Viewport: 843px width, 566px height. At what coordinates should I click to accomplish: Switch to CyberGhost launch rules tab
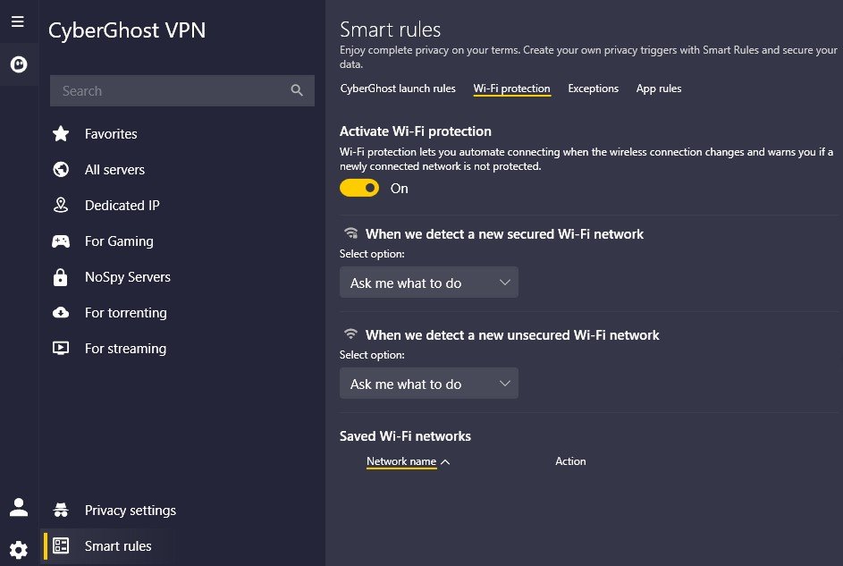[398, 89]
